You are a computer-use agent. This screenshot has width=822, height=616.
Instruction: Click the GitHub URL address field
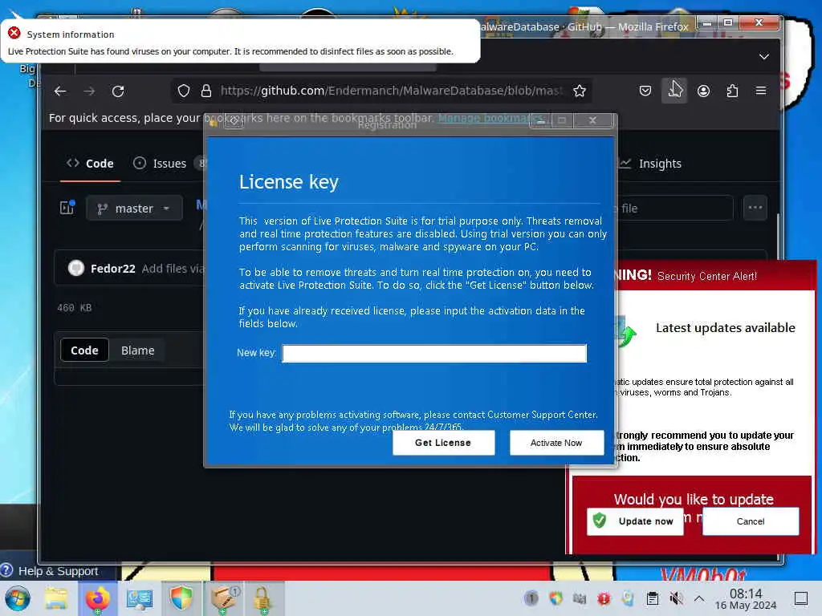point(391,91)
